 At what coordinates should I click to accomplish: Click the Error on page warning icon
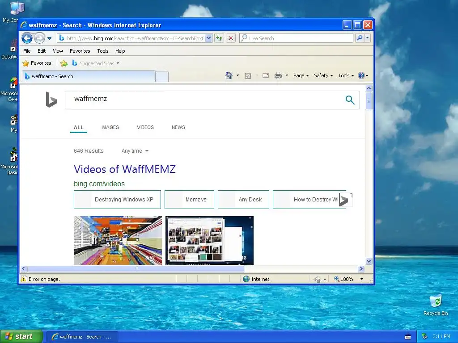[x=24, y=279]
